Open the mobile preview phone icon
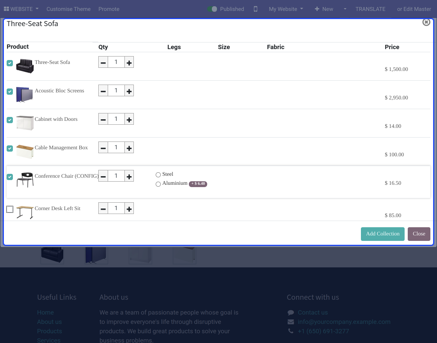Screen dimensions: 437x343 (255, 9)
